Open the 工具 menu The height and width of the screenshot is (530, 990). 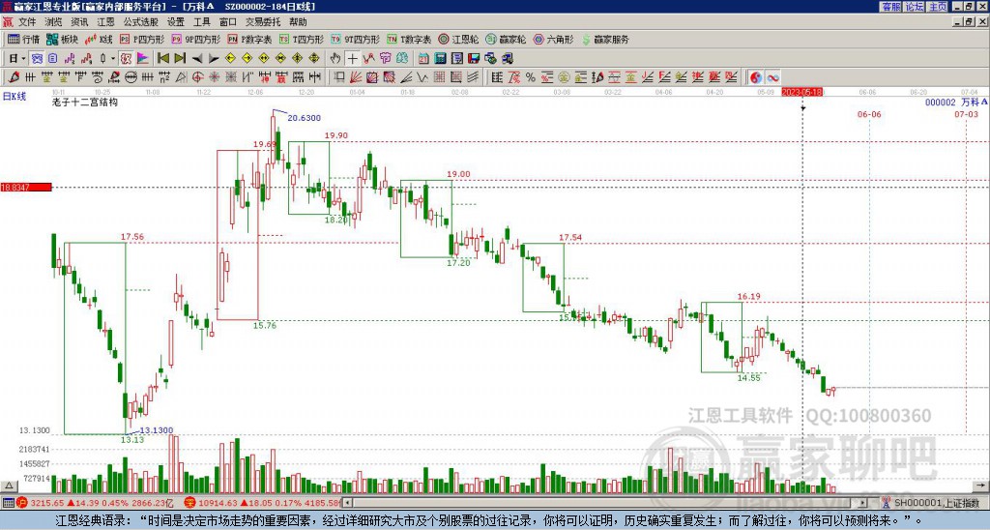click(x=201, y=22)
